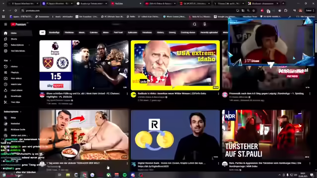The image size is (317, 178).
Task: Open Liked videos list
Action: pyautogui.click(x=17, y=90)
